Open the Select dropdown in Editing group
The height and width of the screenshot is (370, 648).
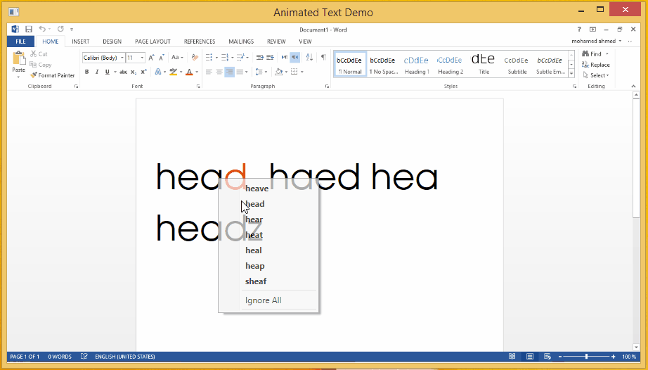596,75
